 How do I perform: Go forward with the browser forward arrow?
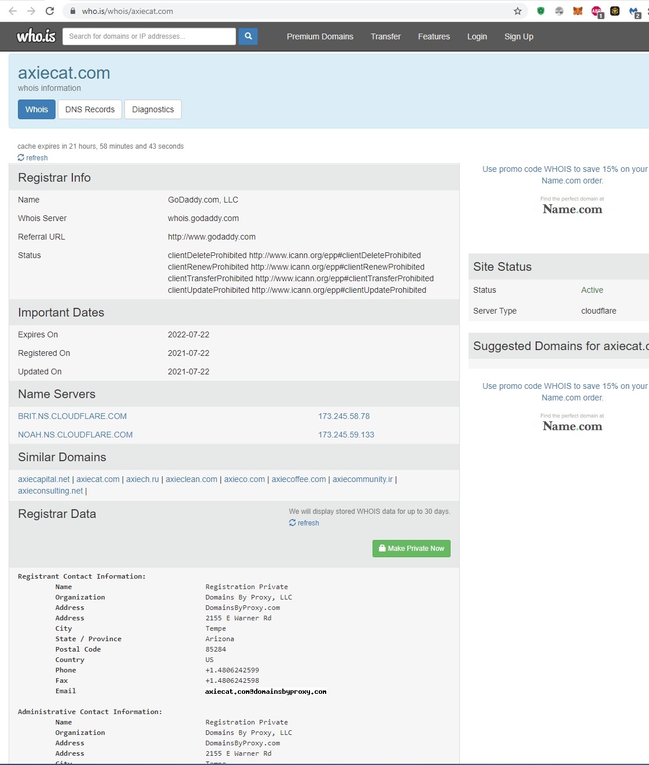(x=31, y=11)
